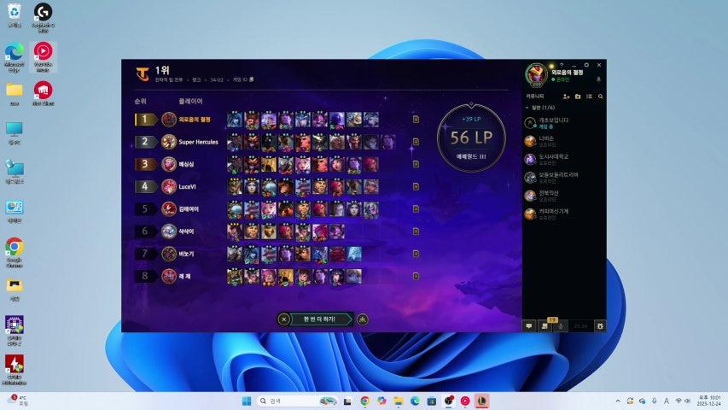Open Microsoft Edge from the taskbar
Image resolution: width=728 pixels, height=410 pixels.
[x=415, y=401]
